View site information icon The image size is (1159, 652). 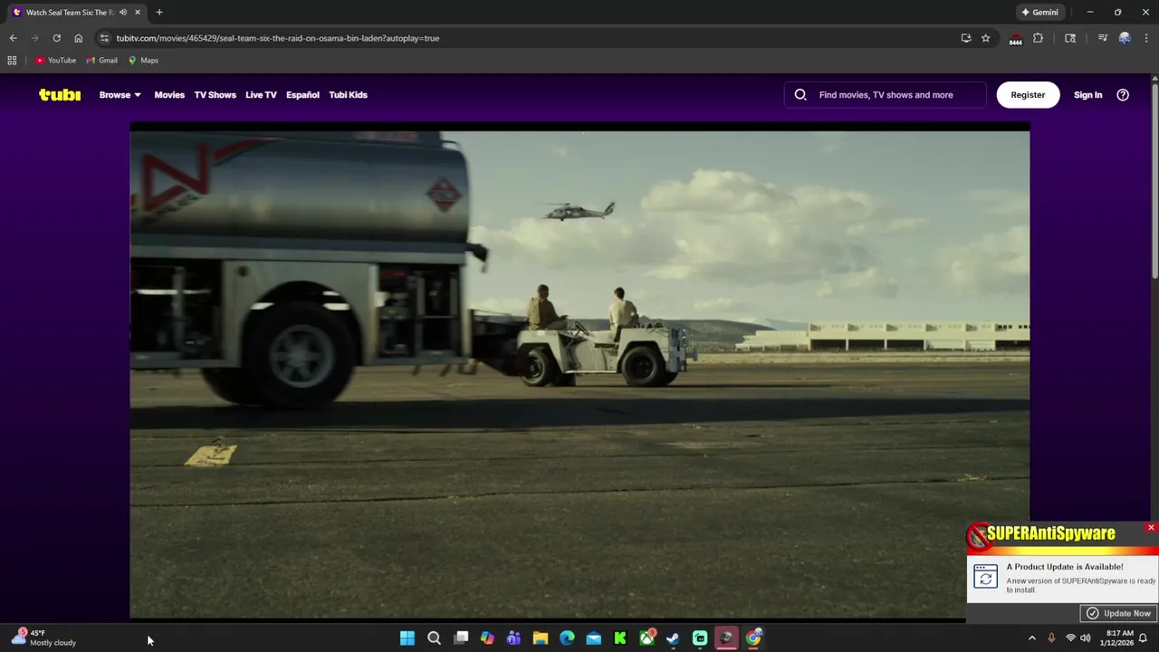pos(104,38)
